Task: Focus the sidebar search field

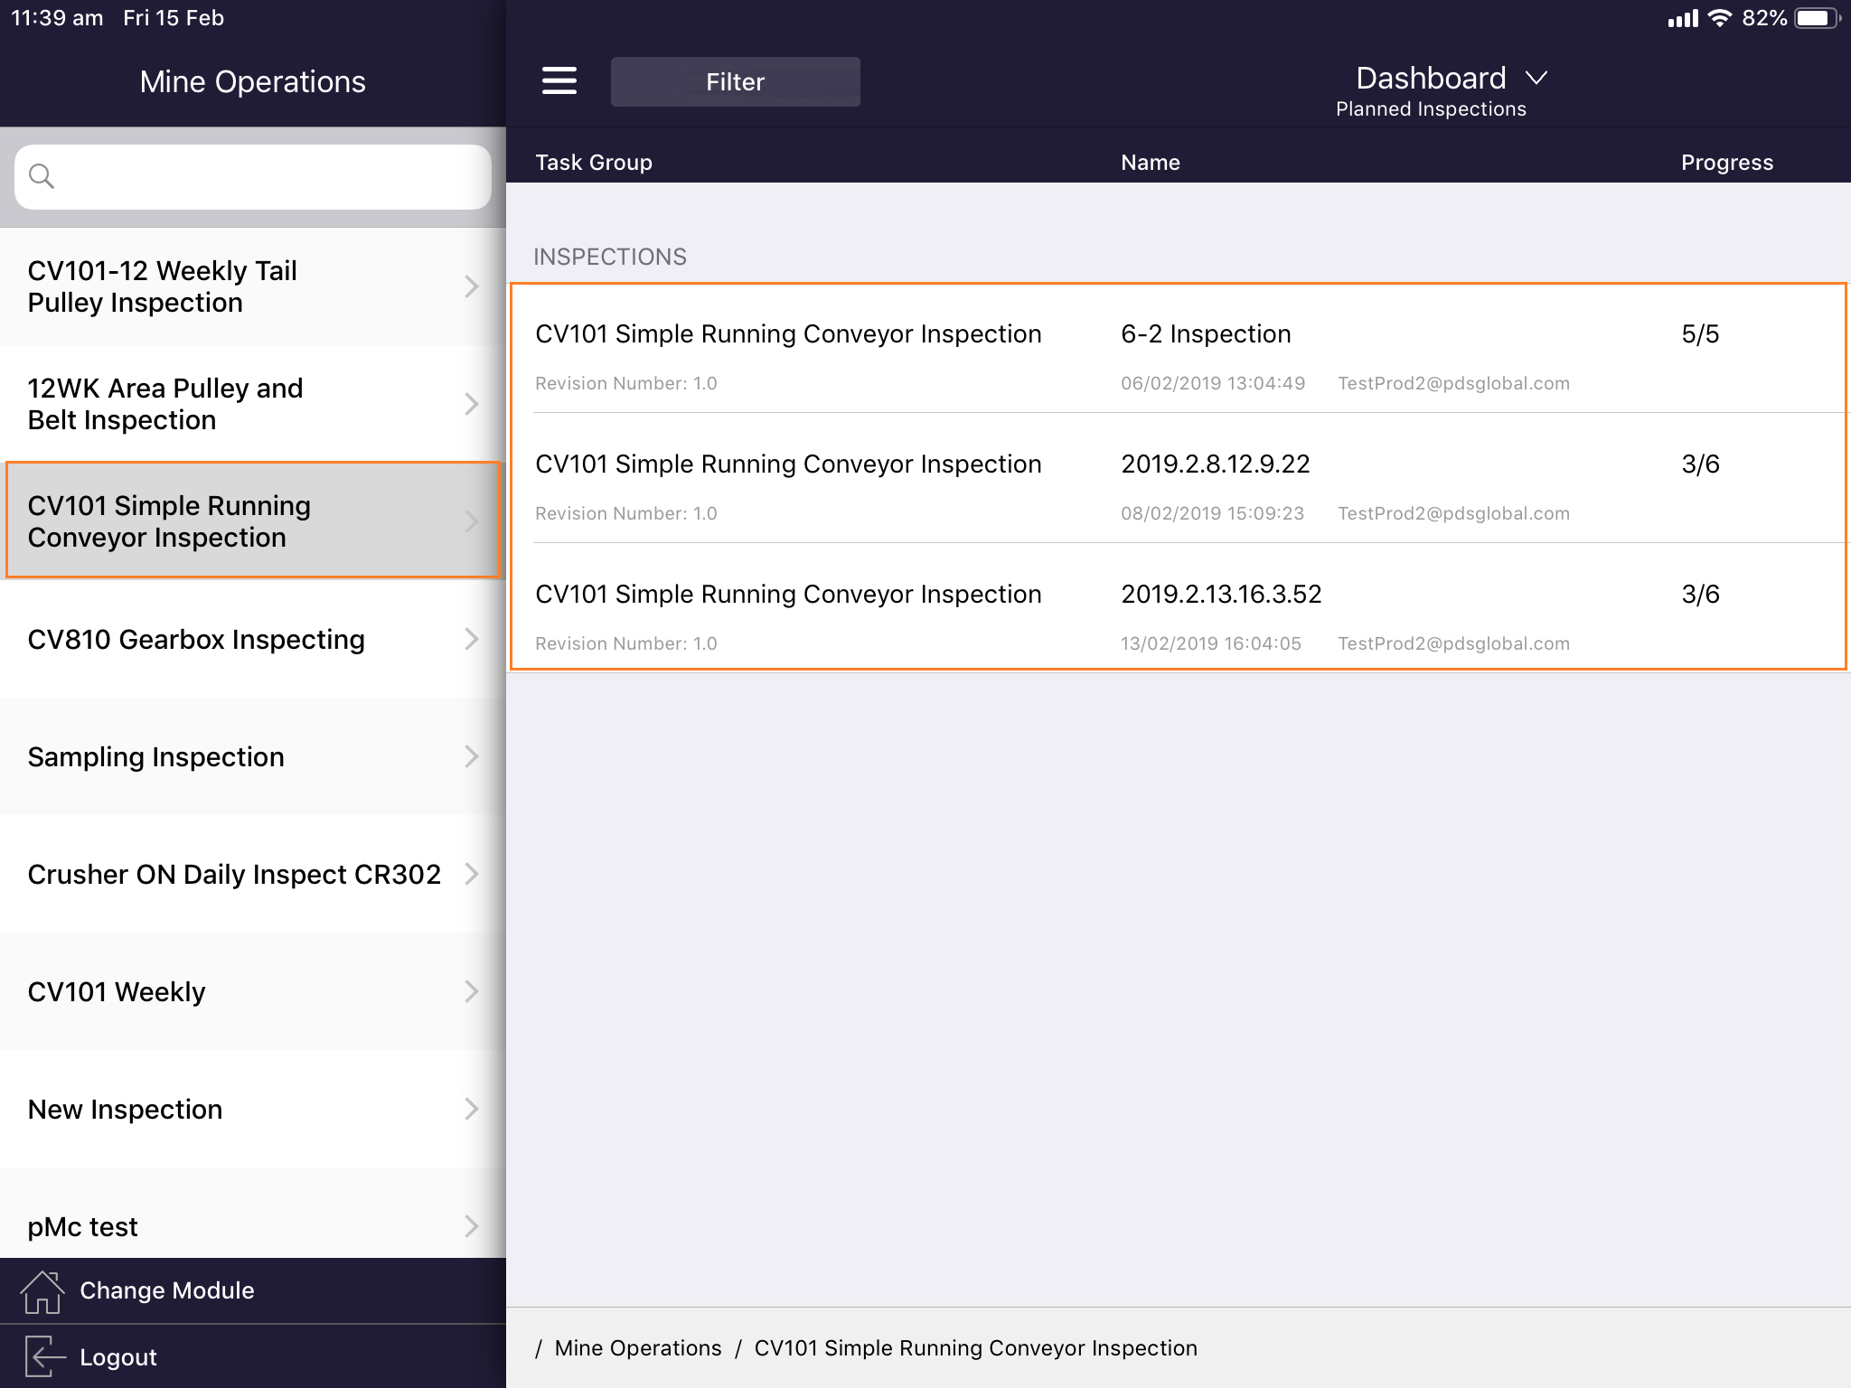Action: coord(253,177)
